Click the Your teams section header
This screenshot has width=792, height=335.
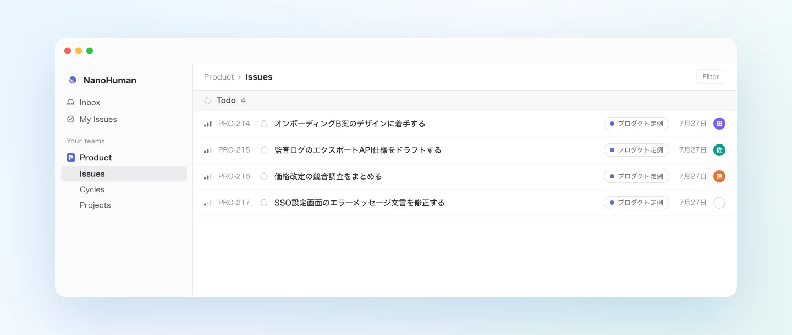point(86,141)
